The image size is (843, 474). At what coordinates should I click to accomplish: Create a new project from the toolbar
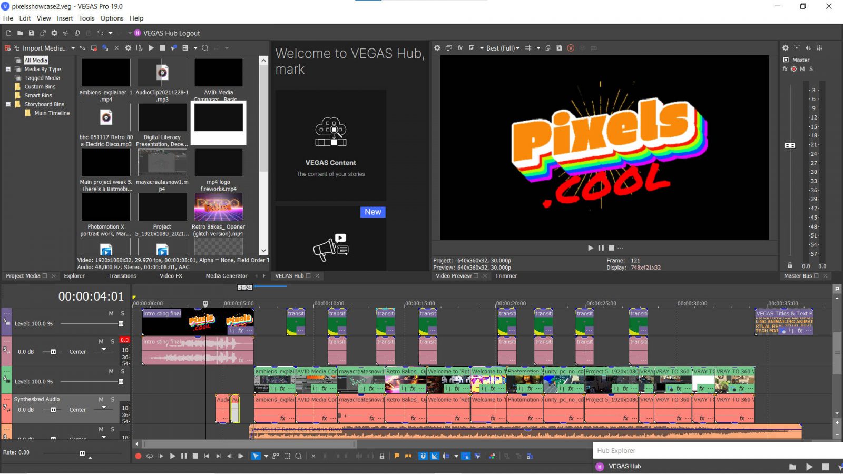(x=8, y=33)
